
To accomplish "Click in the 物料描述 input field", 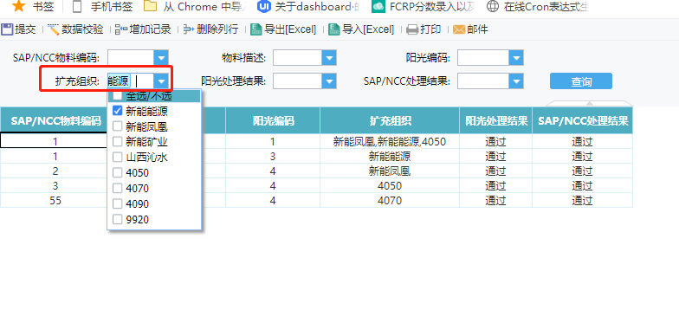I will pos(298,57).
